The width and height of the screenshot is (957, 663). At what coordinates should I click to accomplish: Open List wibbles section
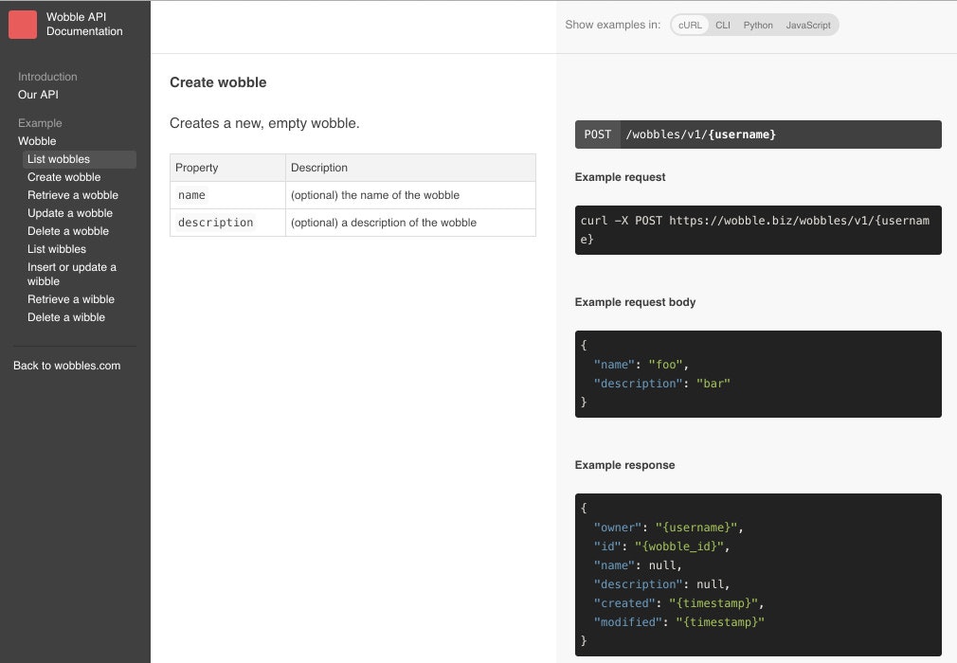click(x=57, y=249)
